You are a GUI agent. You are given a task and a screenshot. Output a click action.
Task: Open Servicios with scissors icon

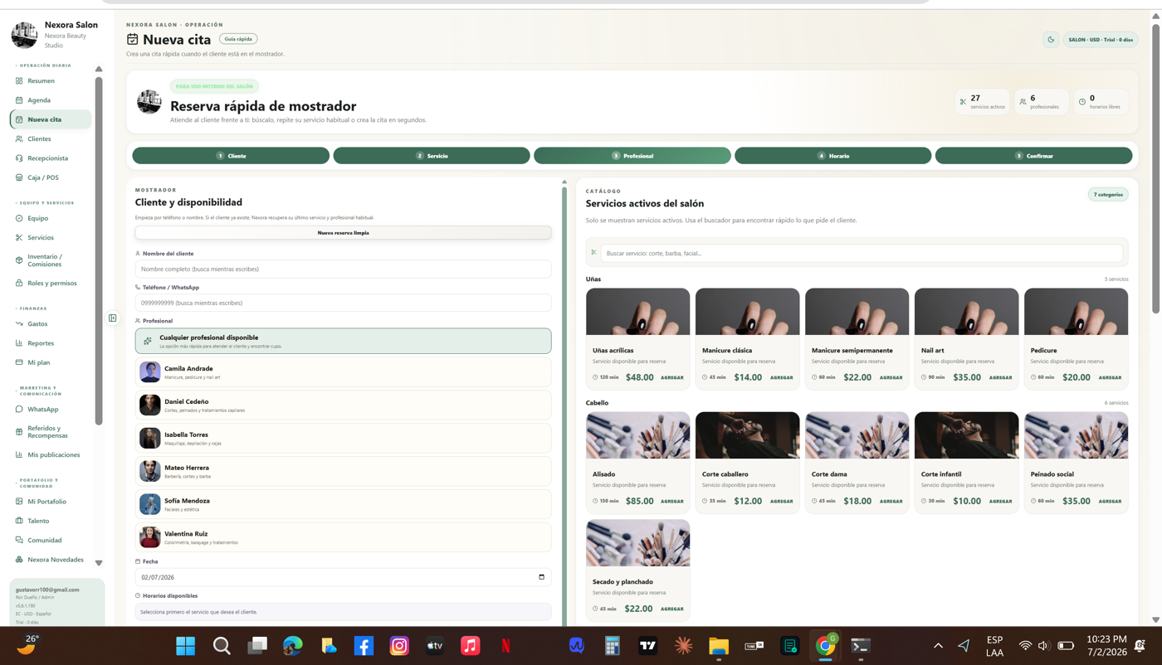coord(51,237)
